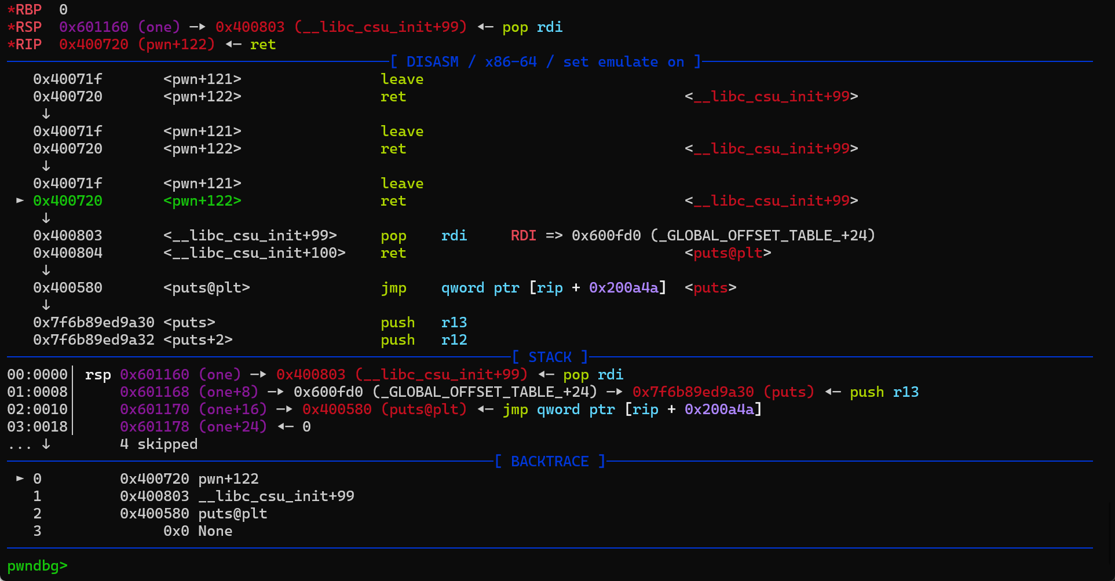Viewport: 1115px width, 581px height.
Task: Click the pwndbg> command prompt
Action: (x=37, y=565)
